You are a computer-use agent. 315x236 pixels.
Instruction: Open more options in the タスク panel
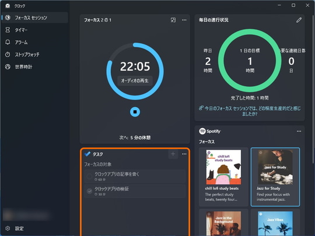tap(184, 154)
